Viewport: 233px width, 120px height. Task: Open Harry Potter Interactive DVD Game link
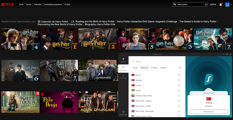tap(147, 22)
